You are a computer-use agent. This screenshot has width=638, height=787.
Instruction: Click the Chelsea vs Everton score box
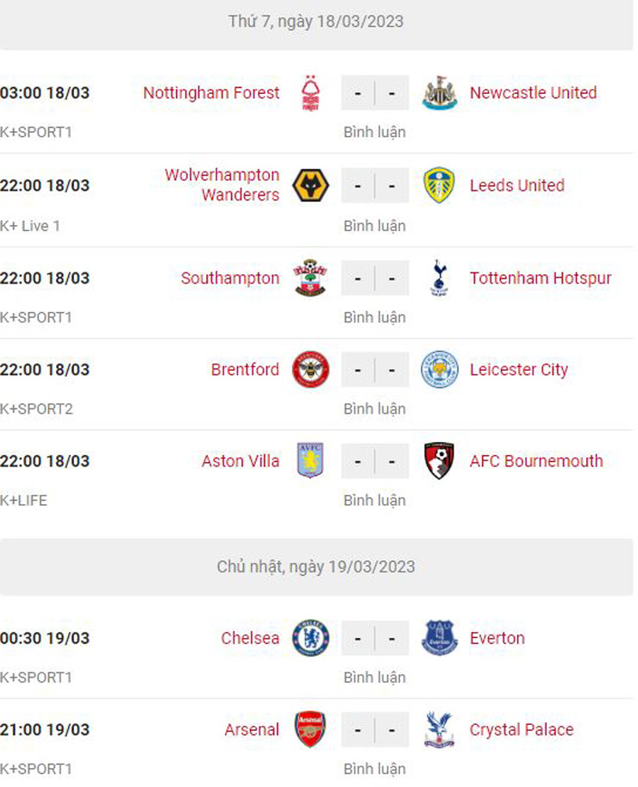tap(375, 639)
